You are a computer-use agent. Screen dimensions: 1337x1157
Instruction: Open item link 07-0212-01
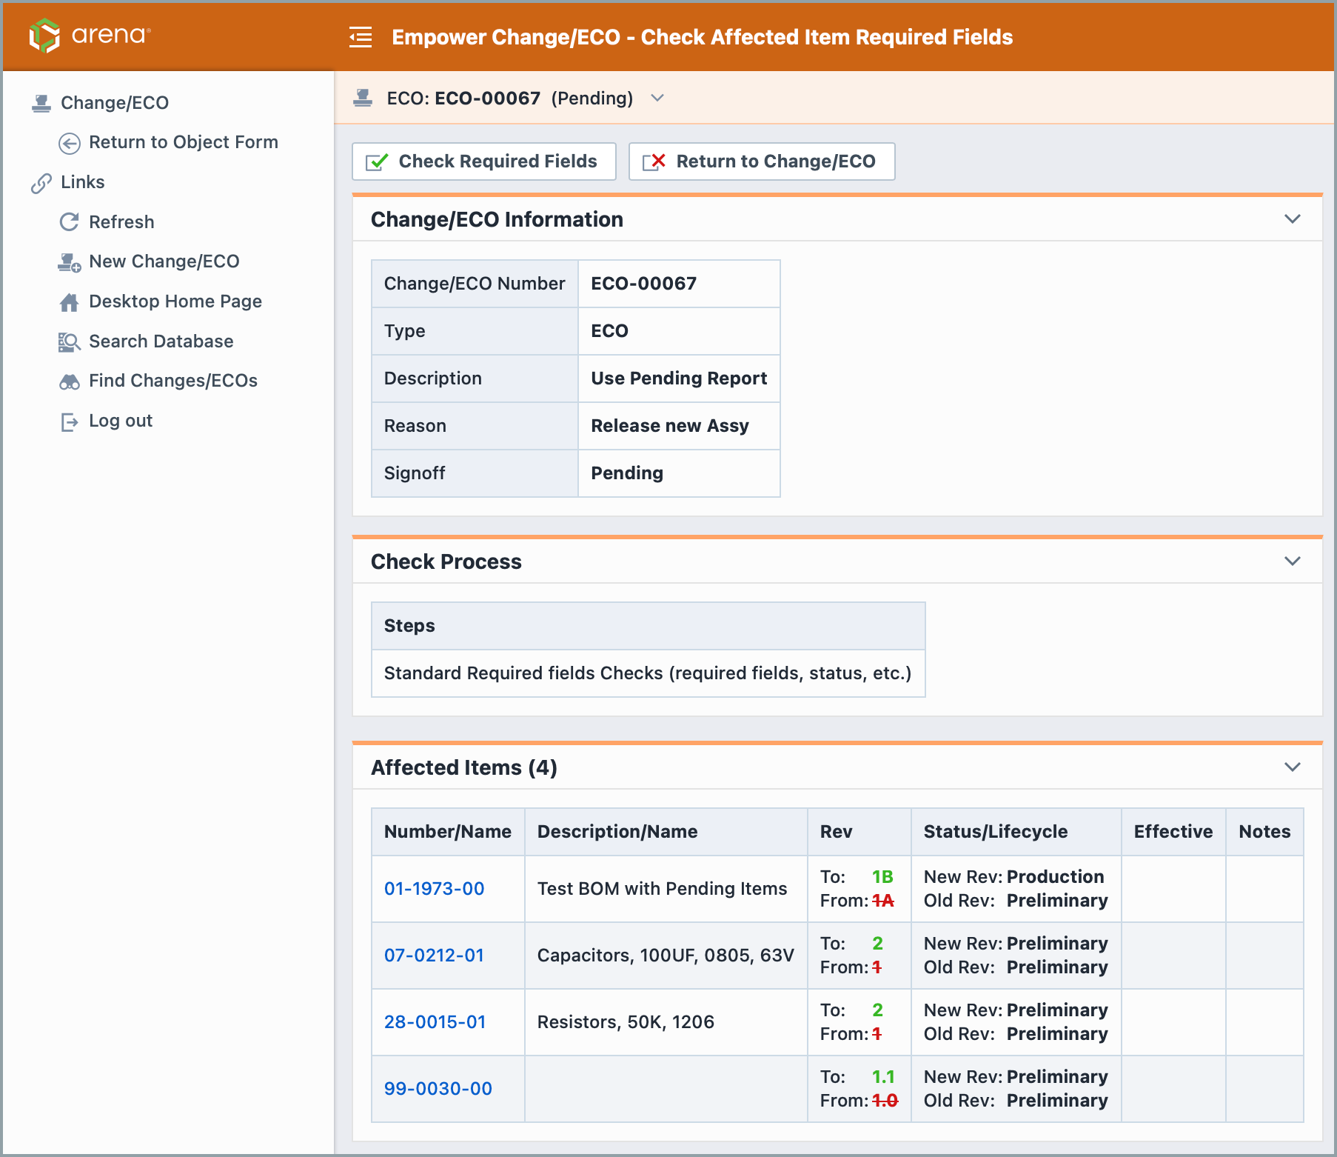pyautogui.click(x=434, y=956)
